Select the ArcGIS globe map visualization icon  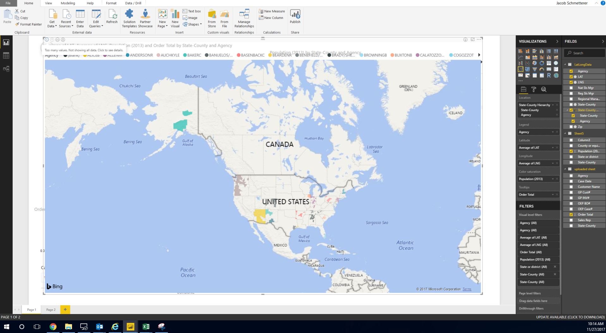coord(556,75)
